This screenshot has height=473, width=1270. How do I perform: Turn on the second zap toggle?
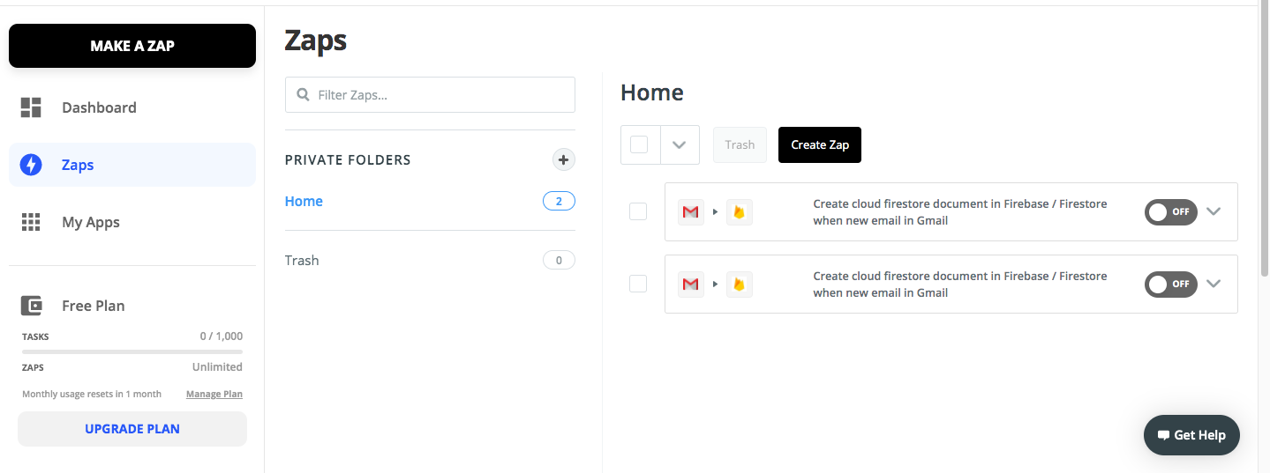pyautogui.click(x=1170, y=284)
